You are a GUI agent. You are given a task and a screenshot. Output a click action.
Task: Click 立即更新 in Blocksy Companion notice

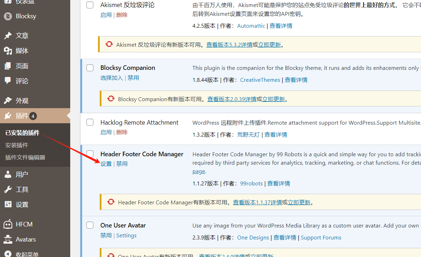274,99
